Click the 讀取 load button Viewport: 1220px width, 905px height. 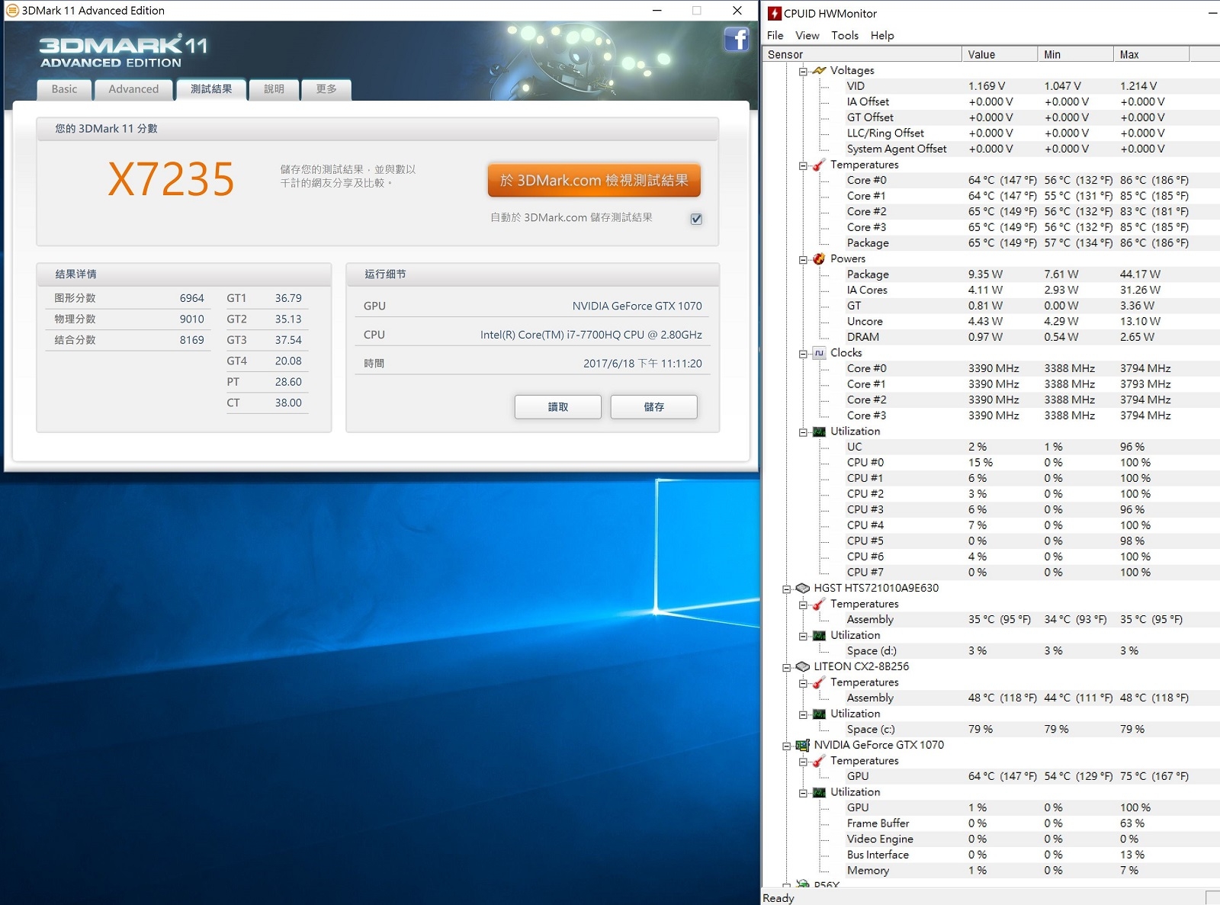(x=558, y=407)
